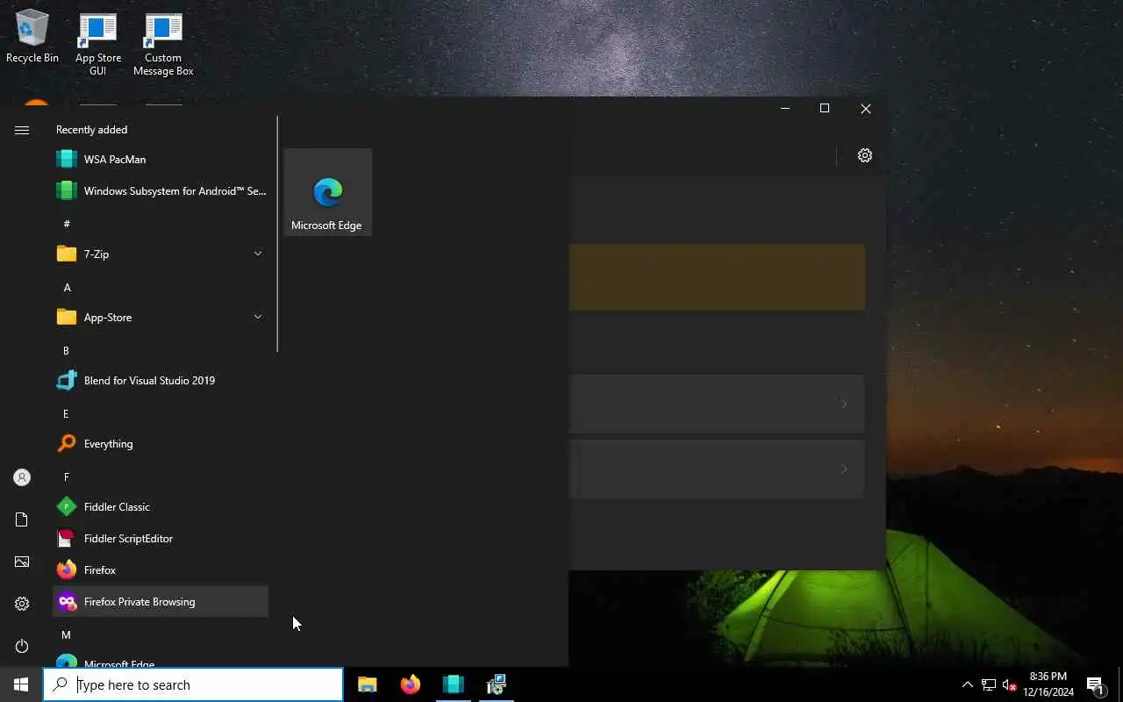Select App Store GUI desktop shortcut

98,44
